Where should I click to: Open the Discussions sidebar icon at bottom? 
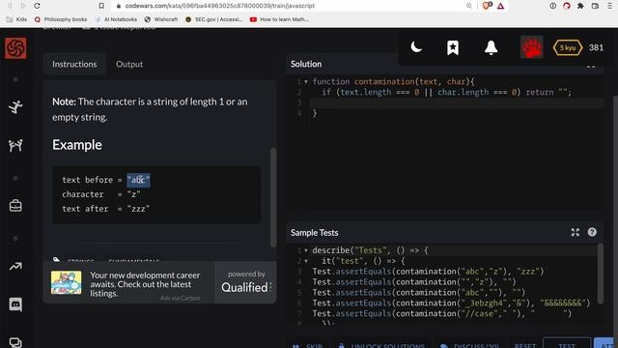(15, 342)
